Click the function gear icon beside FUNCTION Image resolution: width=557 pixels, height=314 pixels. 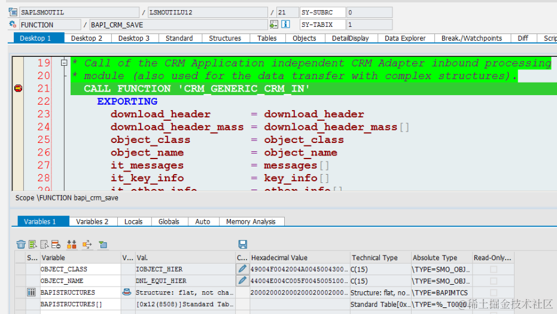pos(13,24)
